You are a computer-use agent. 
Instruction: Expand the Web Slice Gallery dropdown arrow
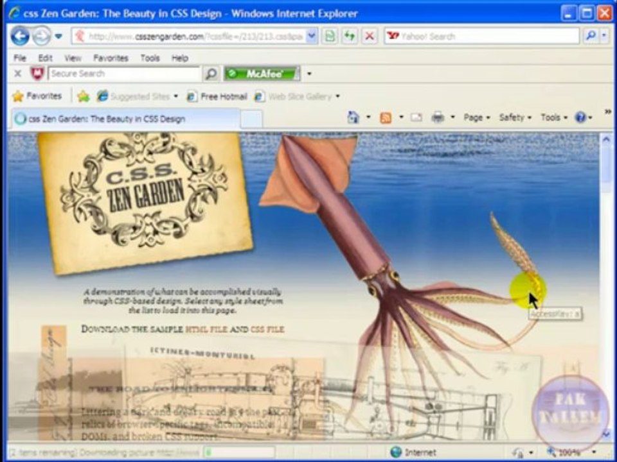337,96
